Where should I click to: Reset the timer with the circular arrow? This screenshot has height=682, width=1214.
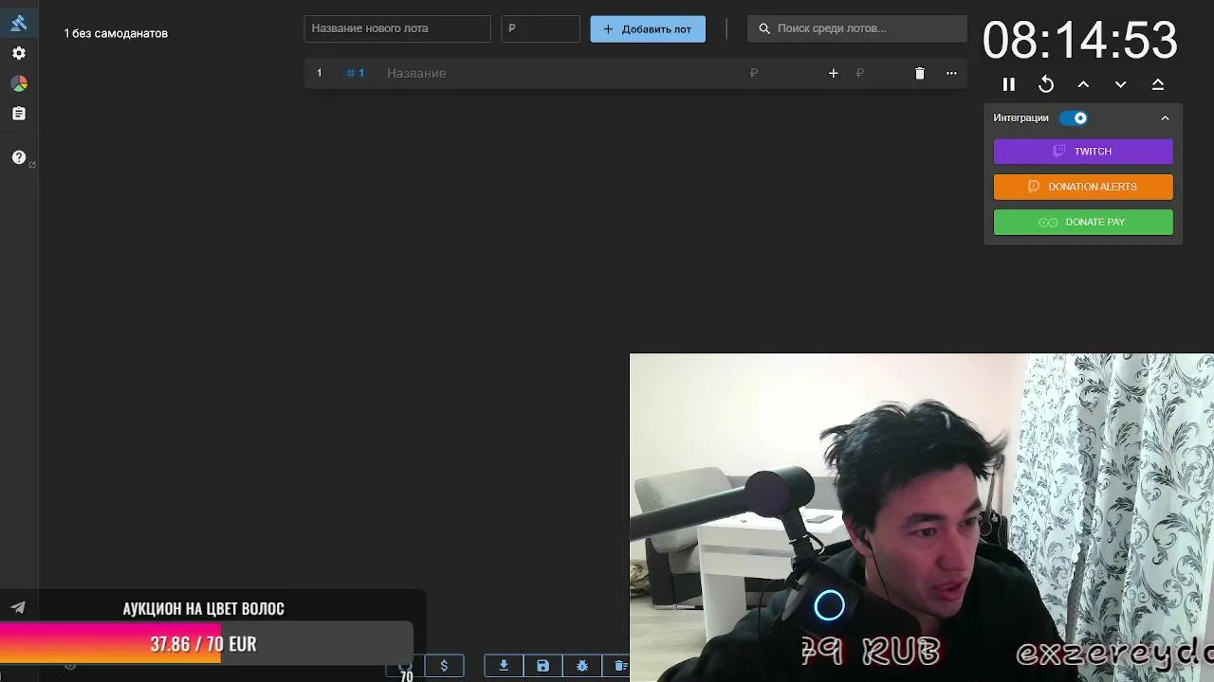[1046, 84]
